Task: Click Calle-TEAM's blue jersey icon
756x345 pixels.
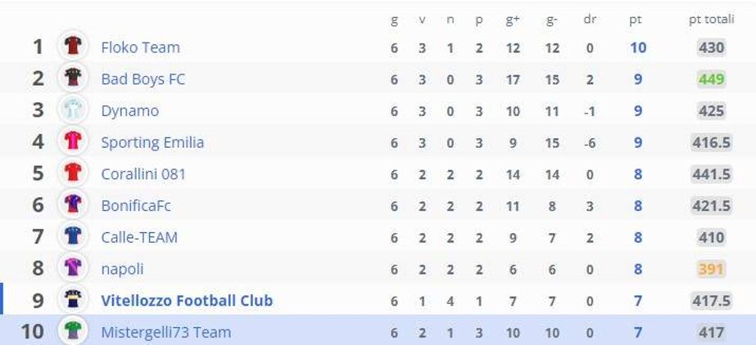Action: (x=73, y=237)
